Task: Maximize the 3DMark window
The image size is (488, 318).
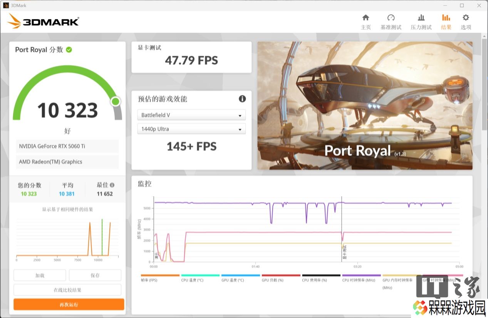Action: pos(462,5)
